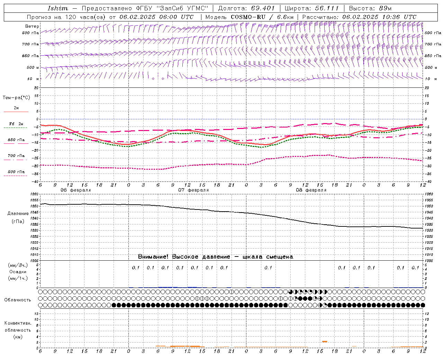Click the -40 tick on left temperature axis
This screenshot has width=443, height=354.
(36, 181)
